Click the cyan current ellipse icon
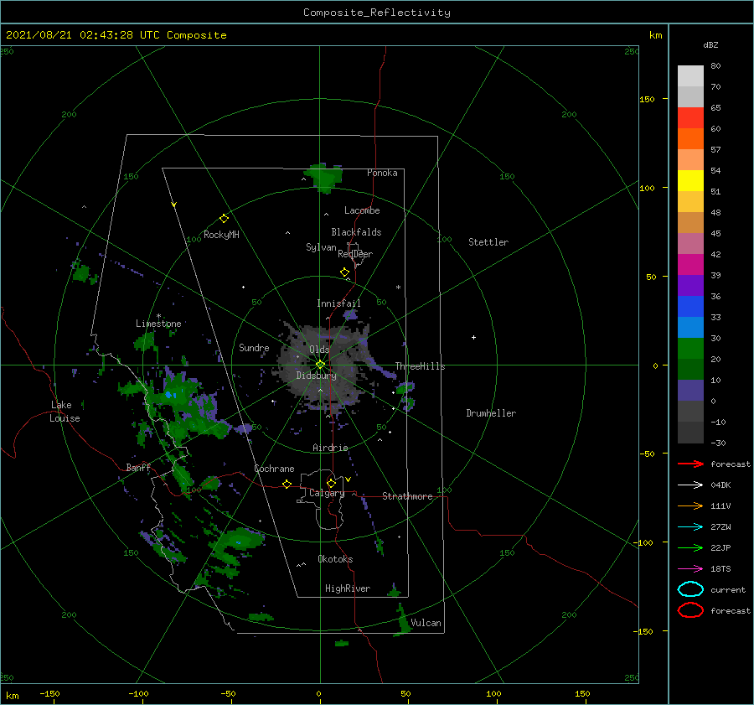The height and width of the screenshot is (705, 754). point(690,589)
